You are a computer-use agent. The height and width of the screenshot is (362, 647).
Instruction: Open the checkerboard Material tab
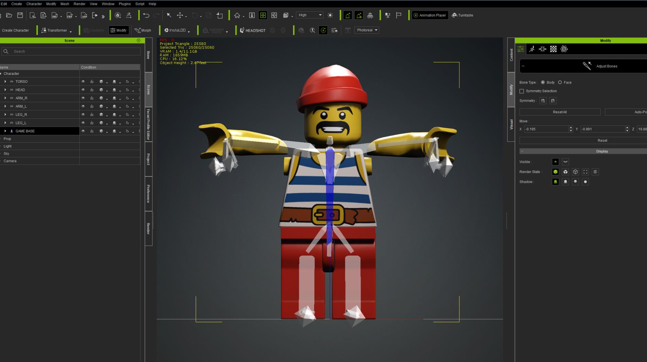[x=554, y=49]
